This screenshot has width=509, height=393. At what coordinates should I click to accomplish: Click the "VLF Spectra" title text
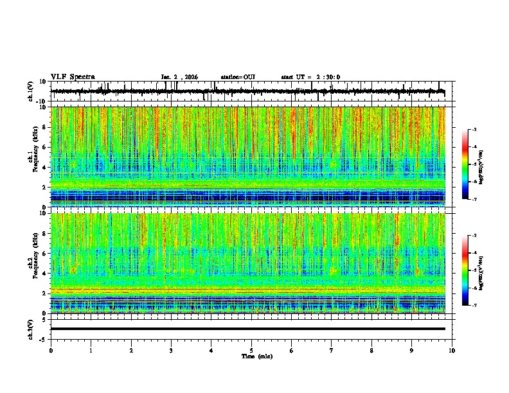click(73, 77)
